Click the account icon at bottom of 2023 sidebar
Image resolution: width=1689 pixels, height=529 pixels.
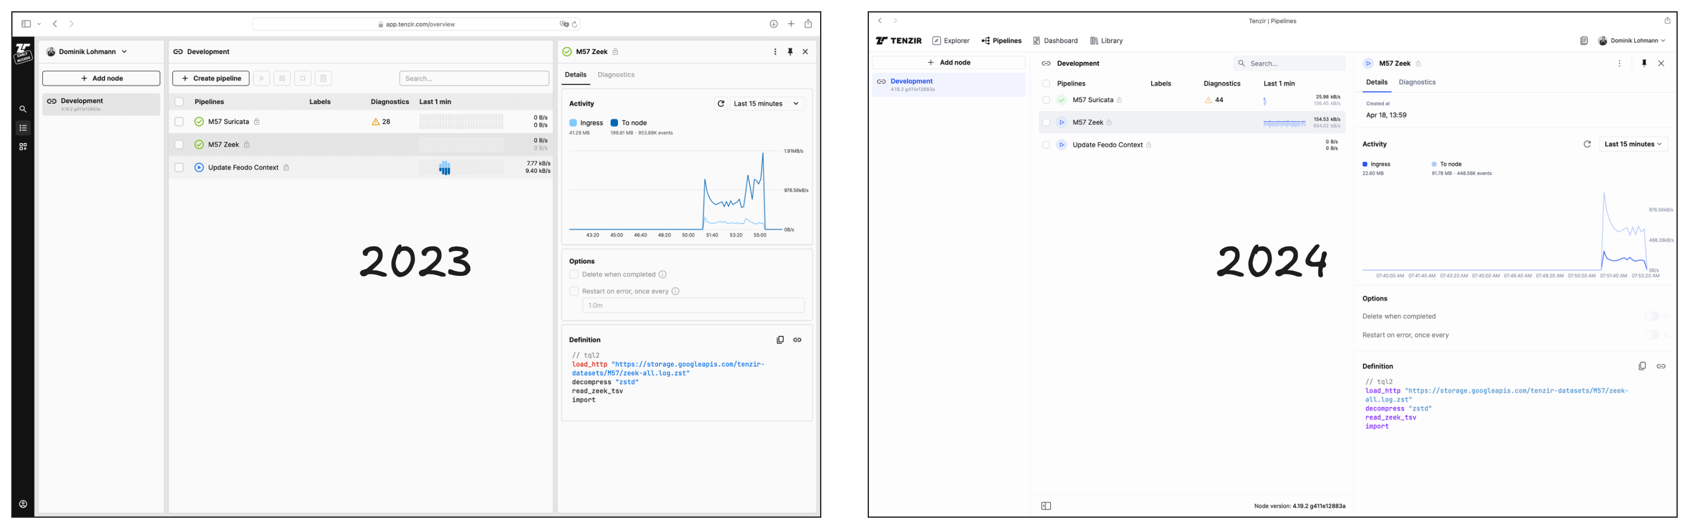coord(23,504)
